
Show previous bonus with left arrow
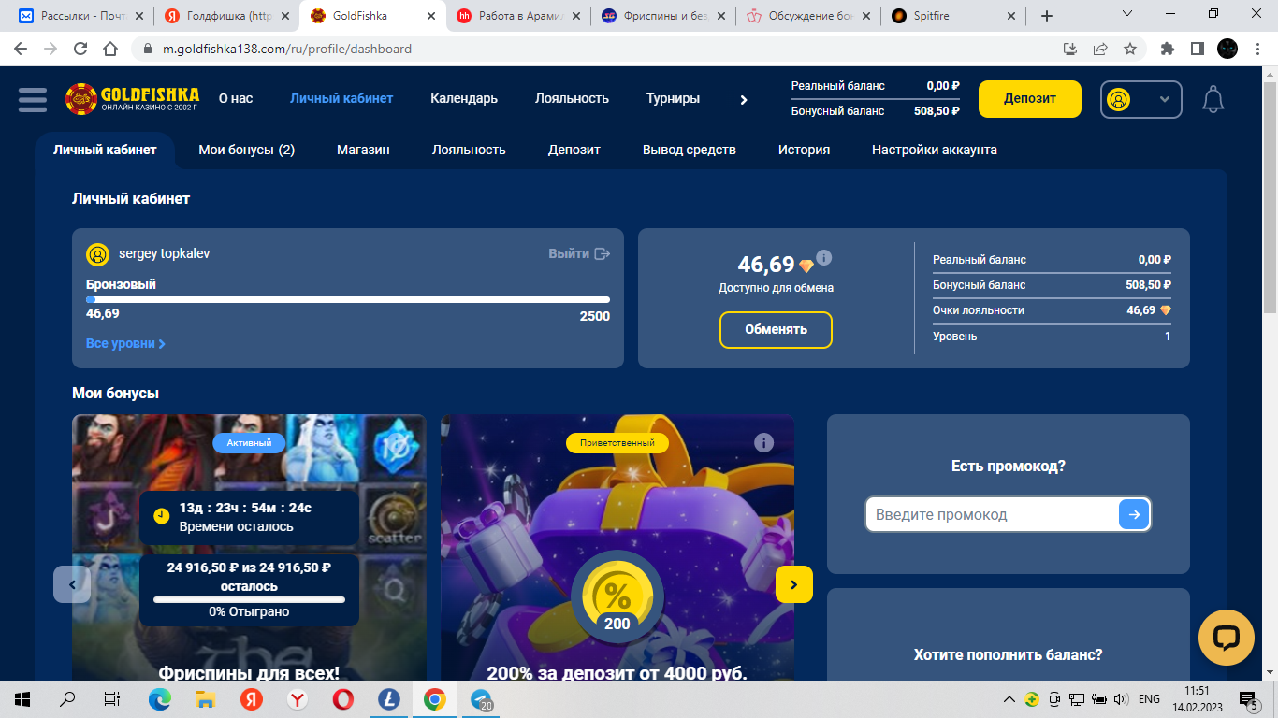tap(72, 584)
